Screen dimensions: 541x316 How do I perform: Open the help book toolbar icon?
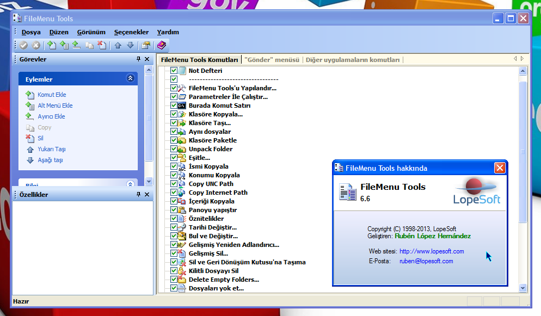162,45
